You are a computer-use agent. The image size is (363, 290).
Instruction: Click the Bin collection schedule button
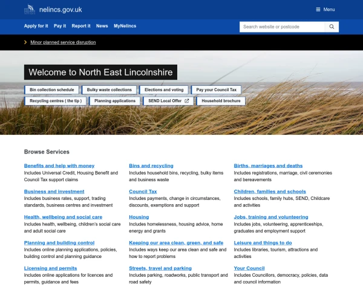click(51, 89)
